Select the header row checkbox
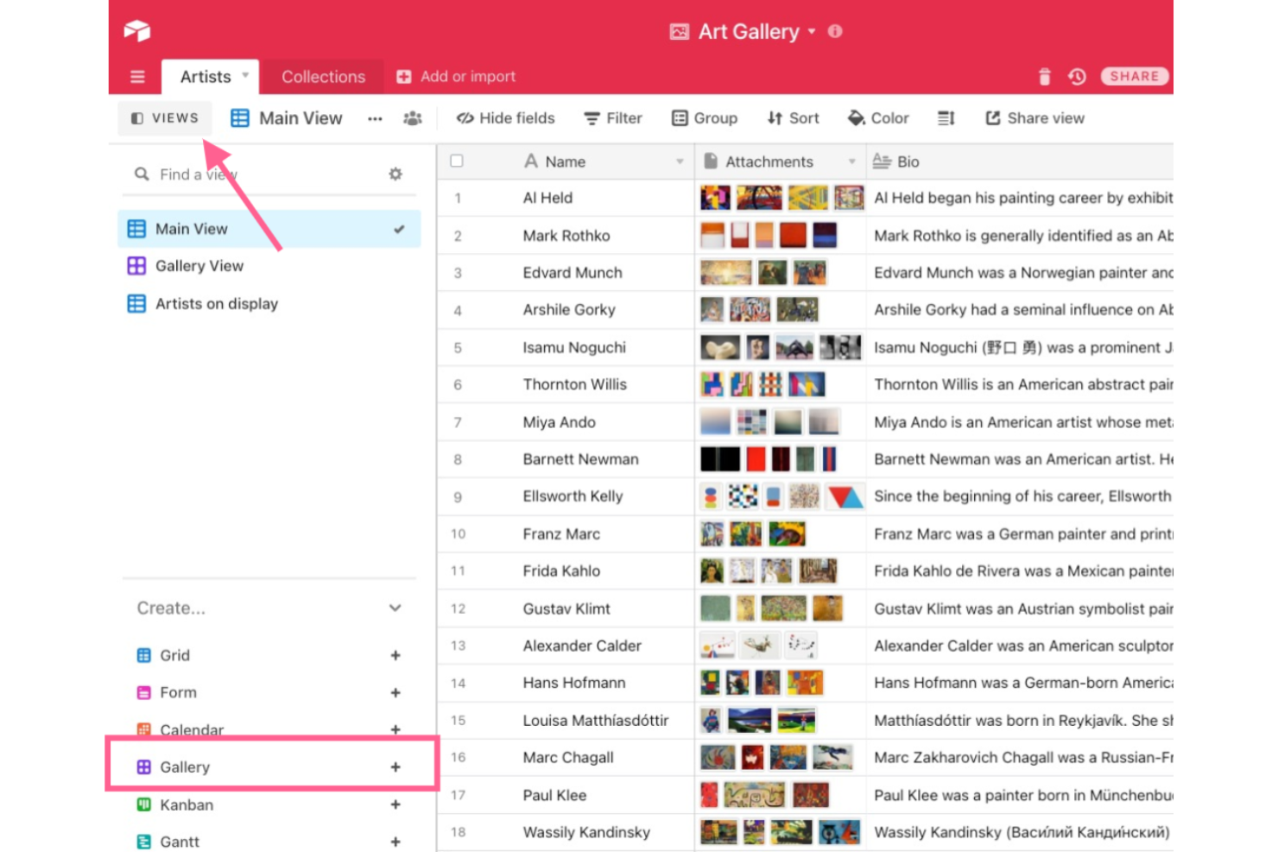The height and width of the screenshot is (852, 1278). 457,161
